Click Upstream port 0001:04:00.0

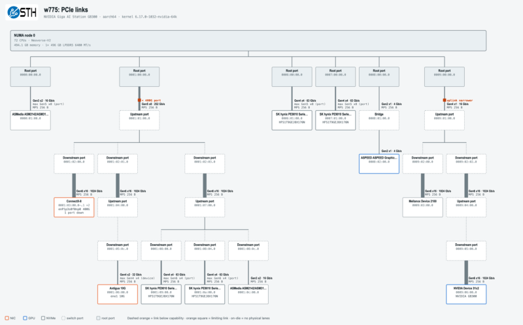[x=118, y=207]
